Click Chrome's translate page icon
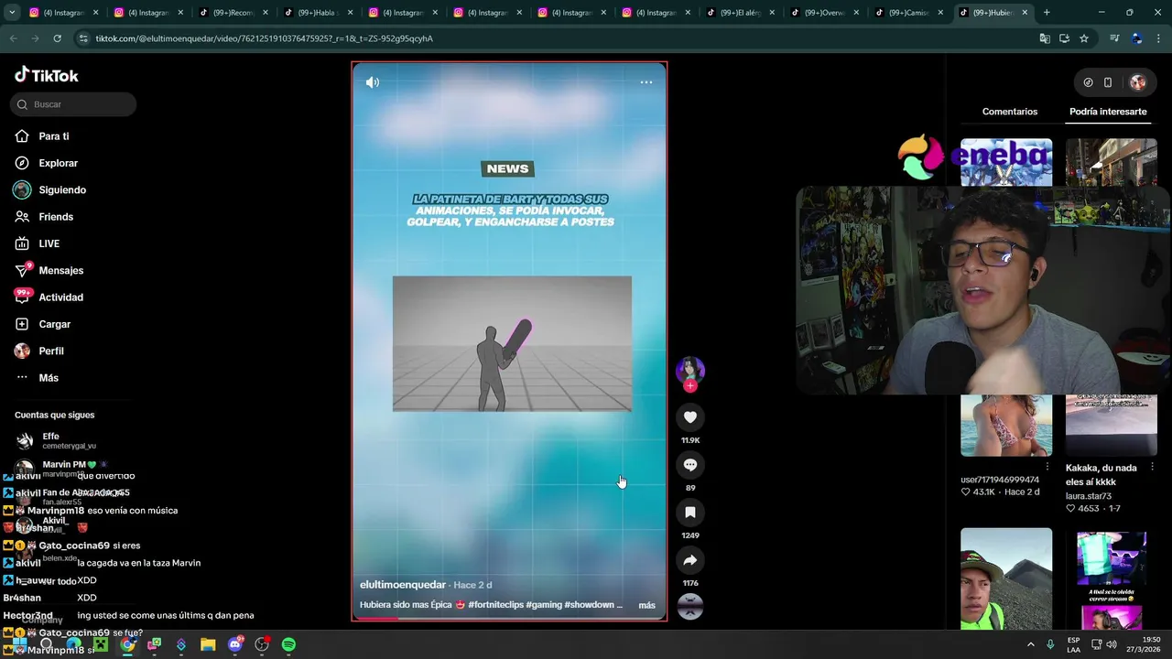The height and width of the screenshot is (659, 1172). 1045,38
